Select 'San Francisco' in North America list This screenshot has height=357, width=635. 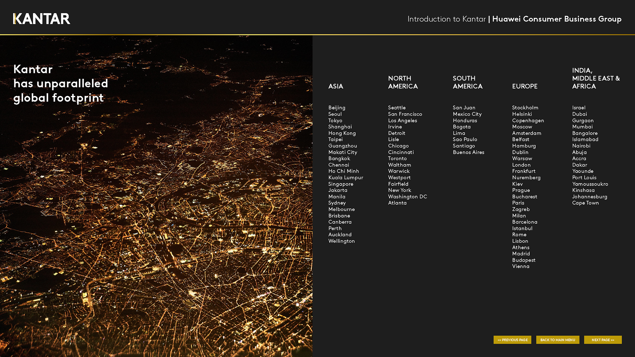pos(405,114)
